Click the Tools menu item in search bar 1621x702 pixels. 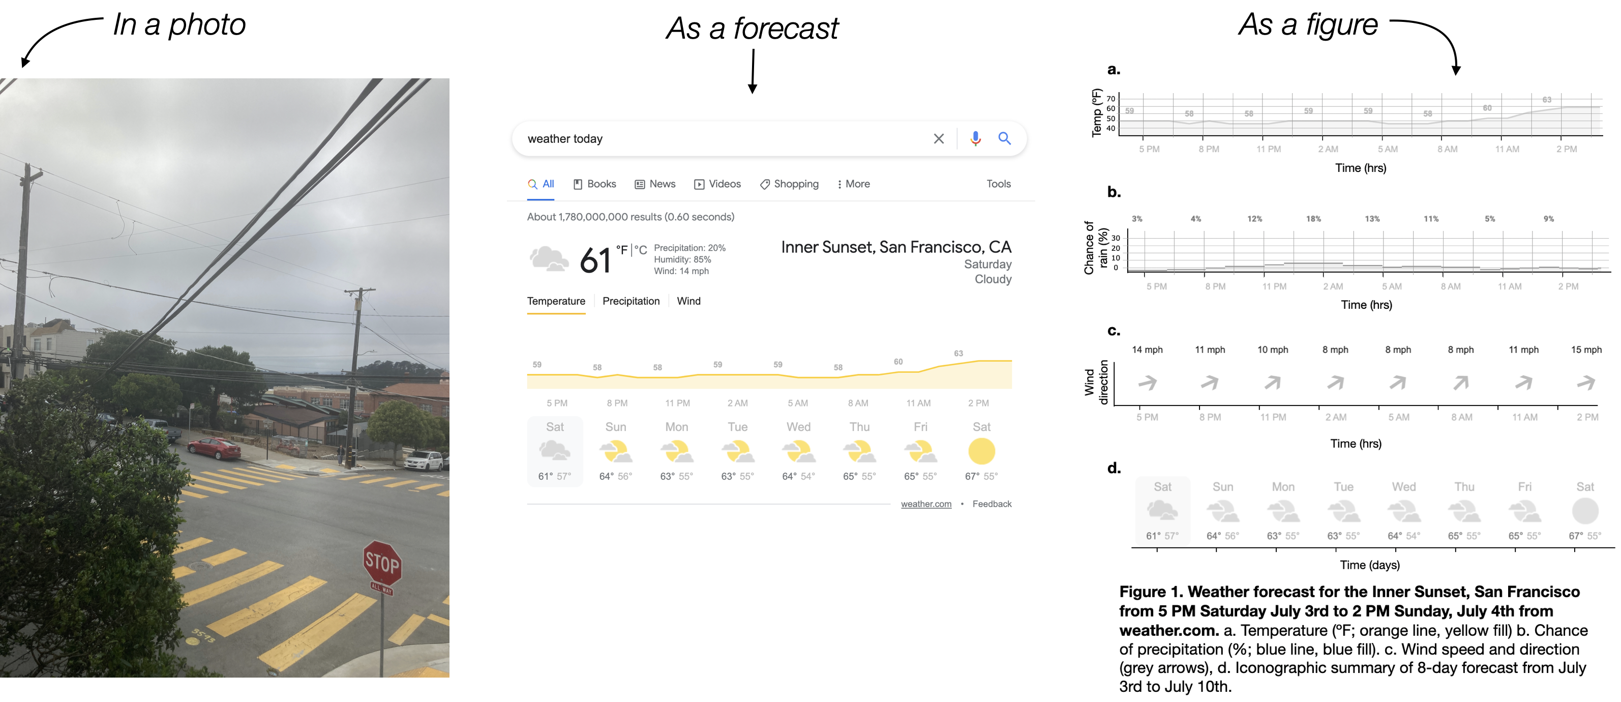pos(1001,183)
